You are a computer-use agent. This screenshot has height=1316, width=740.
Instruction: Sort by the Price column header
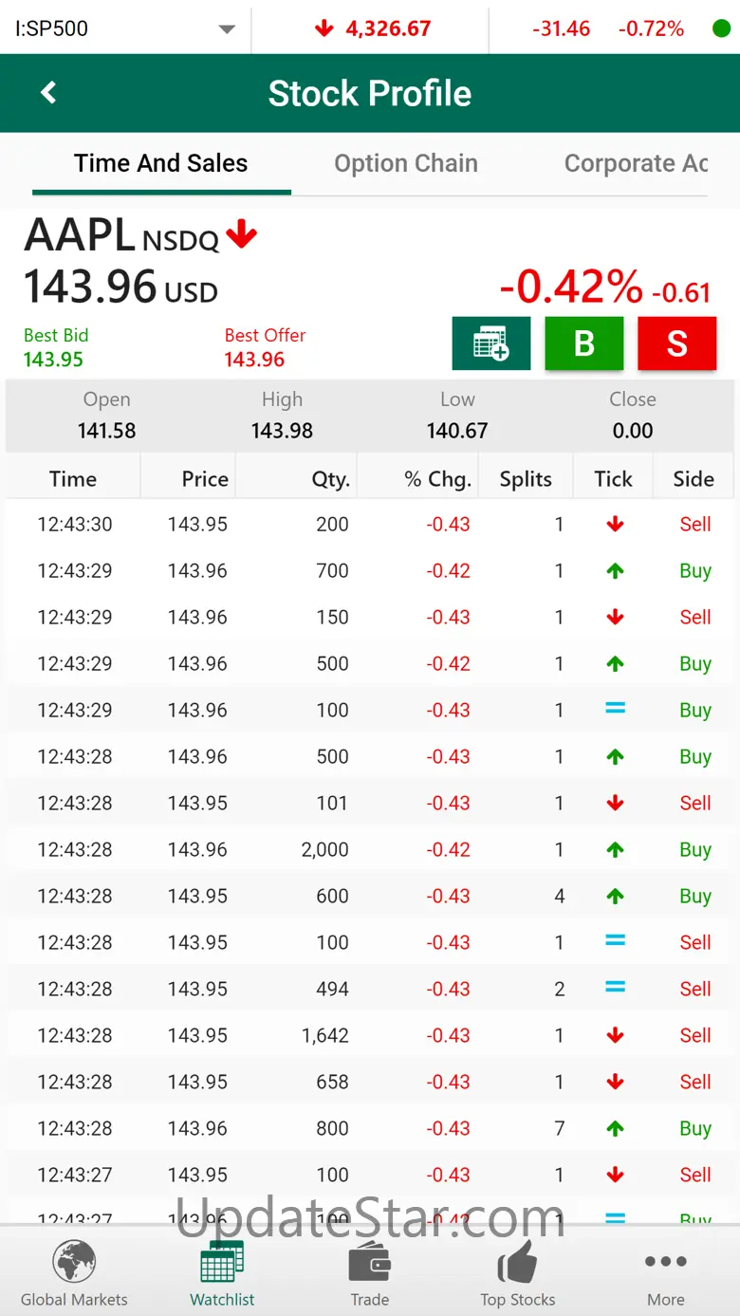click(x=205, y=479)
